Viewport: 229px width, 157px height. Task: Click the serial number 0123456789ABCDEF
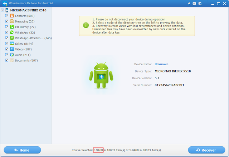[x=170, y=85]
